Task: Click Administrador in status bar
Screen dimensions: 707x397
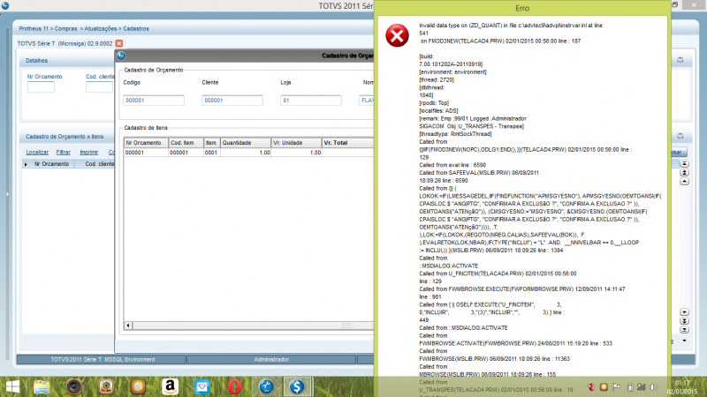Action: 271,359
